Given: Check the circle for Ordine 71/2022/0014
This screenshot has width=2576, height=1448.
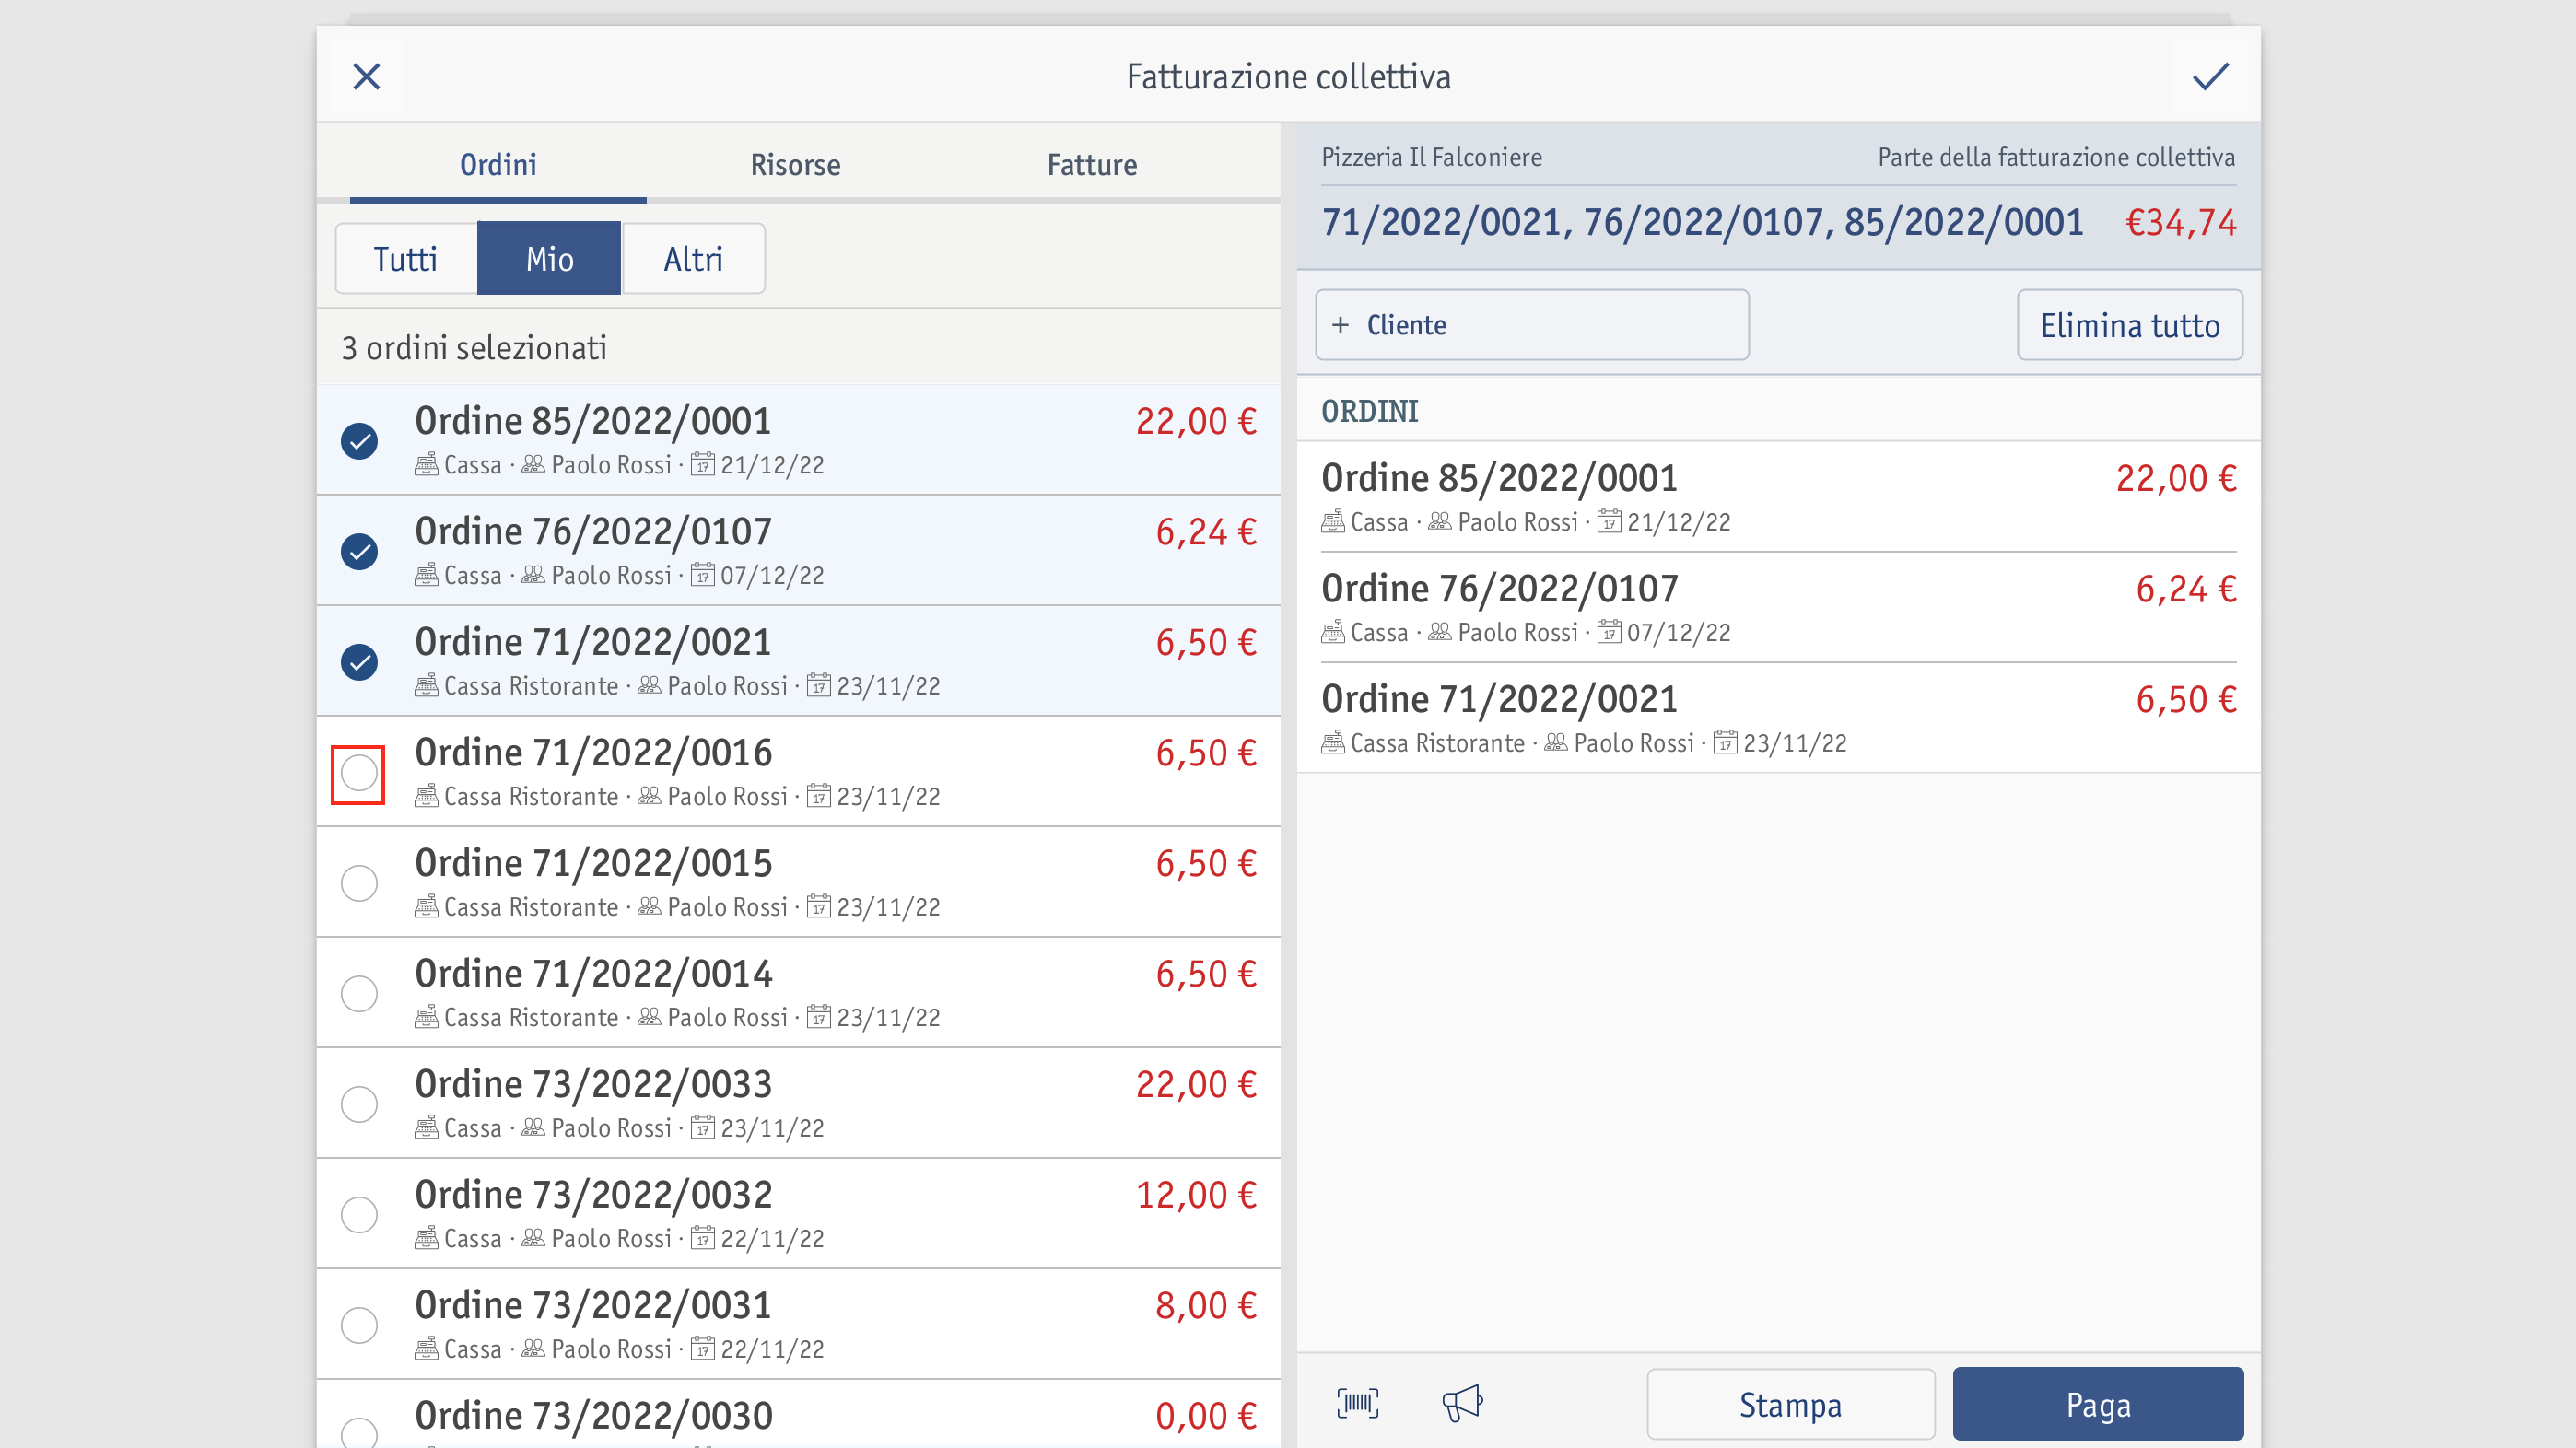Looking at the screenshot, I should [x=359, y=994].
